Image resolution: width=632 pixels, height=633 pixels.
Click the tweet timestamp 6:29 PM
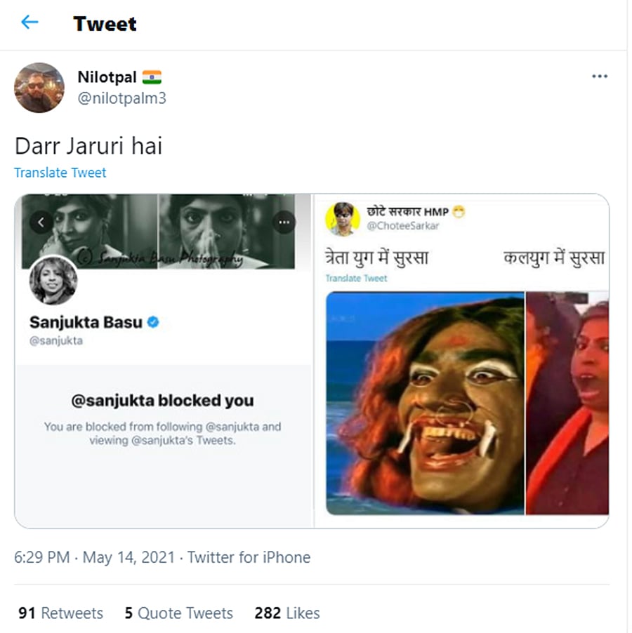click(x=41, y=557)
